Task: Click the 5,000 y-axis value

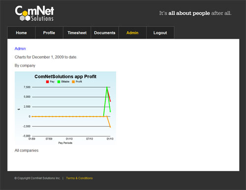Action: pyautogui.click(x=27, y=97)
